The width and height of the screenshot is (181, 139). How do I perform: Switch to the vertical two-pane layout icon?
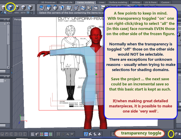25,134
